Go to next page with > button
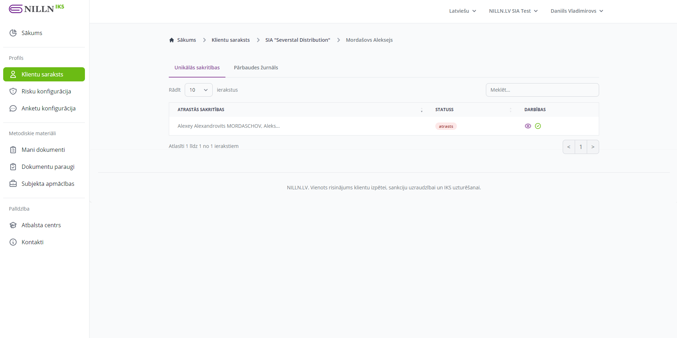The height and width of the screenshot is (338, 677). (593, 147)
